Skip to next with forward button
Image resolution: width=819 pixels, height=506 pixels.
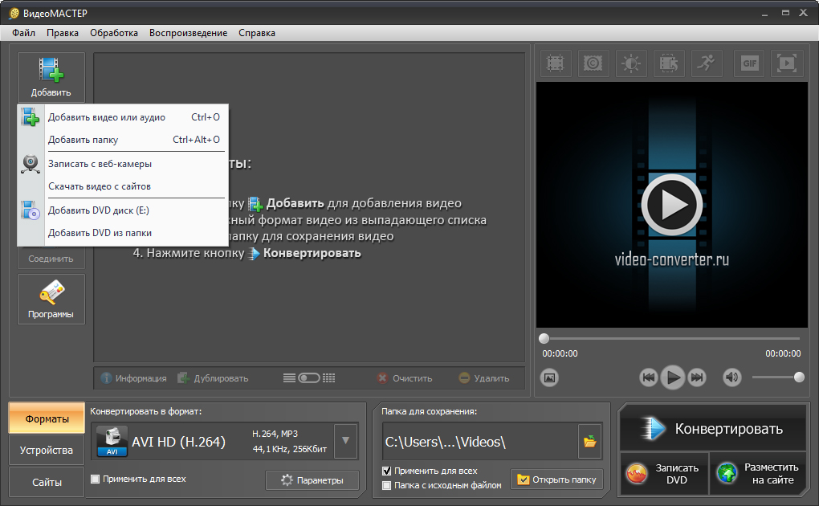[697, 377]
